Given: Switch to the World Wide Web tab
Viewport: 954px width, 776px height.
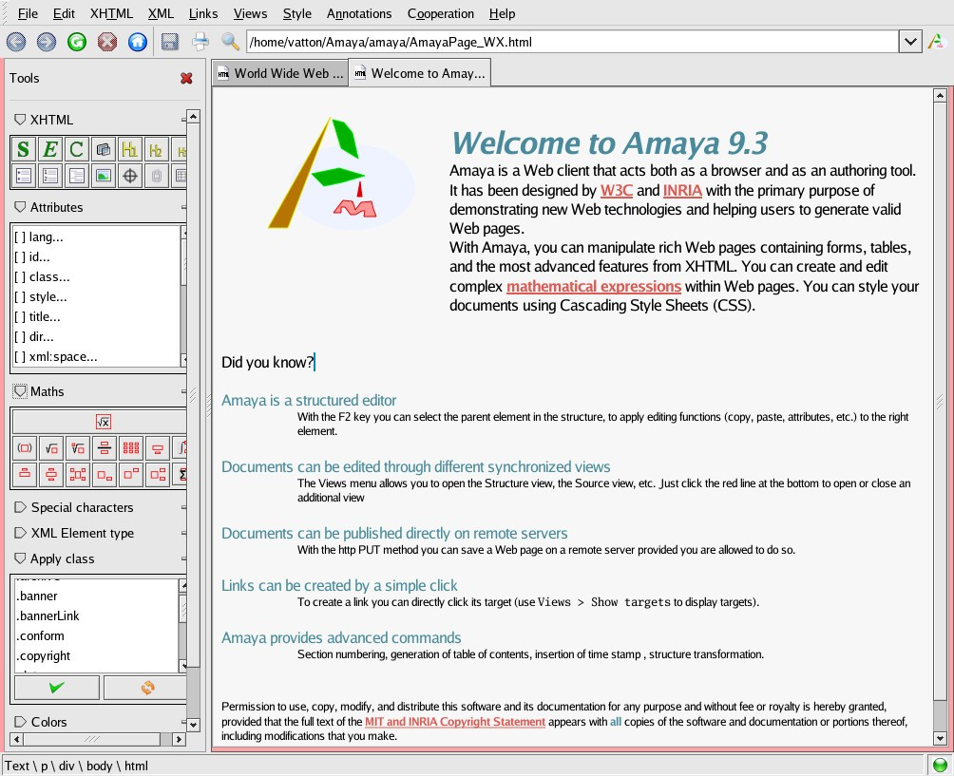Looking at the screenshot, I should [280, 73].
